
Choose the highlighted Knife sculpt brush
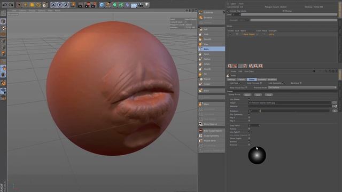click(x=212, y=49)
